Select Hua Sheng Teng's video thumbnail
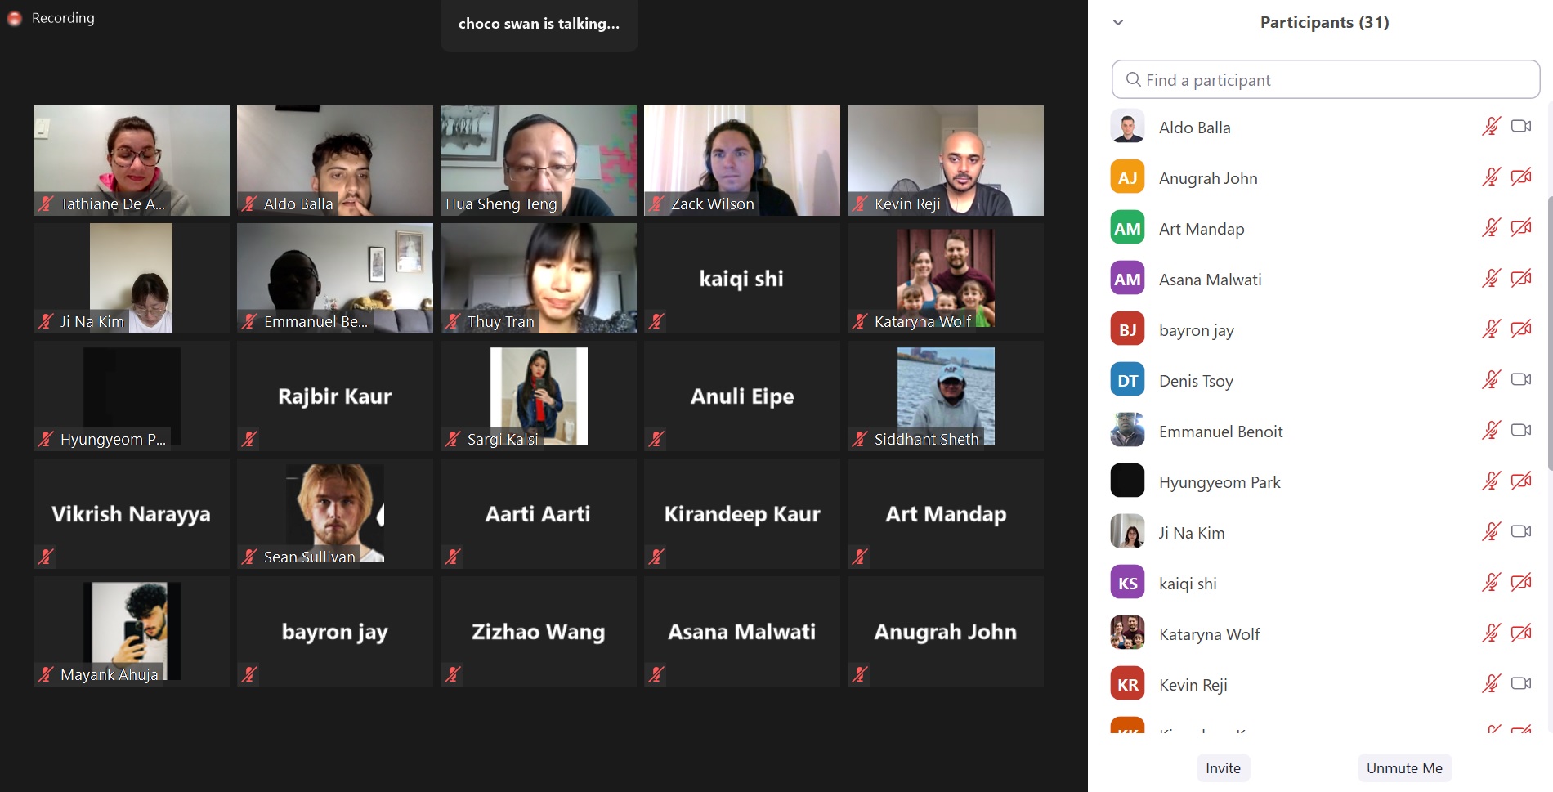The height and width of the screenshot is (792, 1553). click(539, 160)
